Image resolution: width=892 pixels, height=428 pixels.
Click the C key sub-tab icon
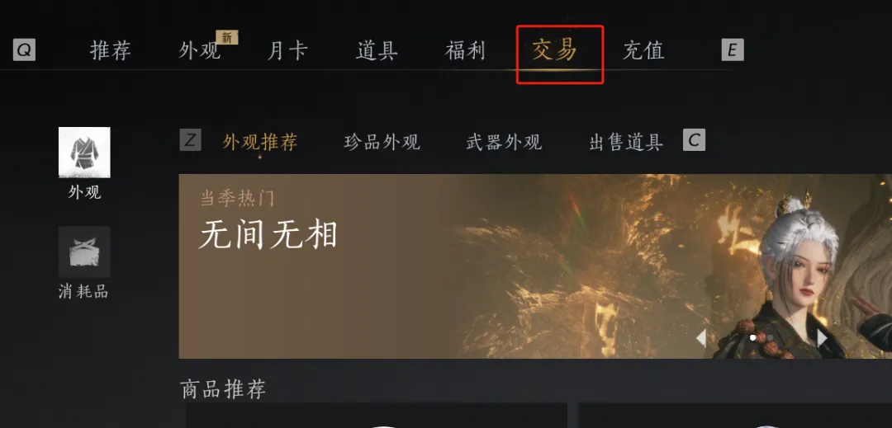pyautogui.click(x=694, y=139)
